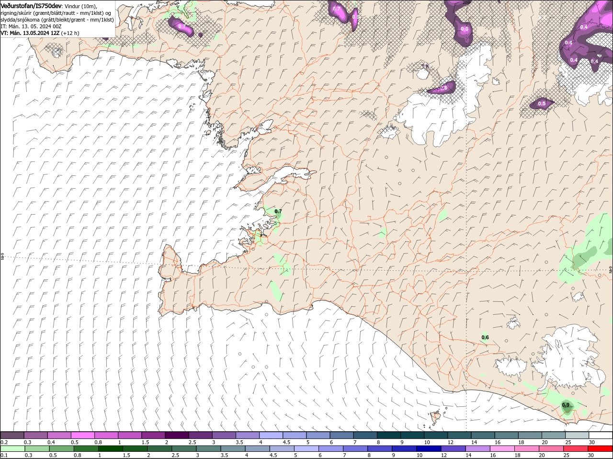The width and height of the screenshot is (613, 459).
Task: Click the purple 0.5 snow label
Action: point(542,103)
